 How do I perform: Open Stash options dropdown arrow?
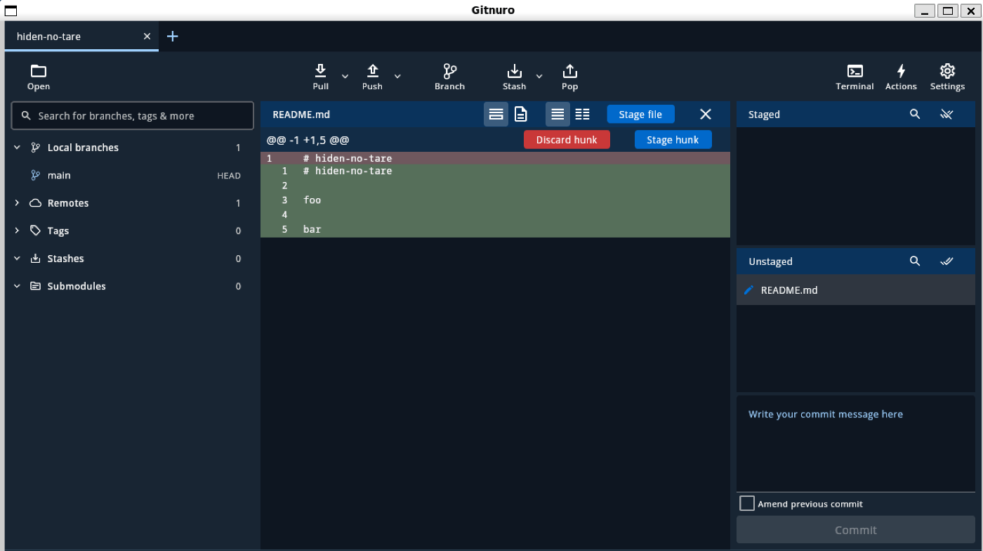pyautogui.click(x=539, y=76)
